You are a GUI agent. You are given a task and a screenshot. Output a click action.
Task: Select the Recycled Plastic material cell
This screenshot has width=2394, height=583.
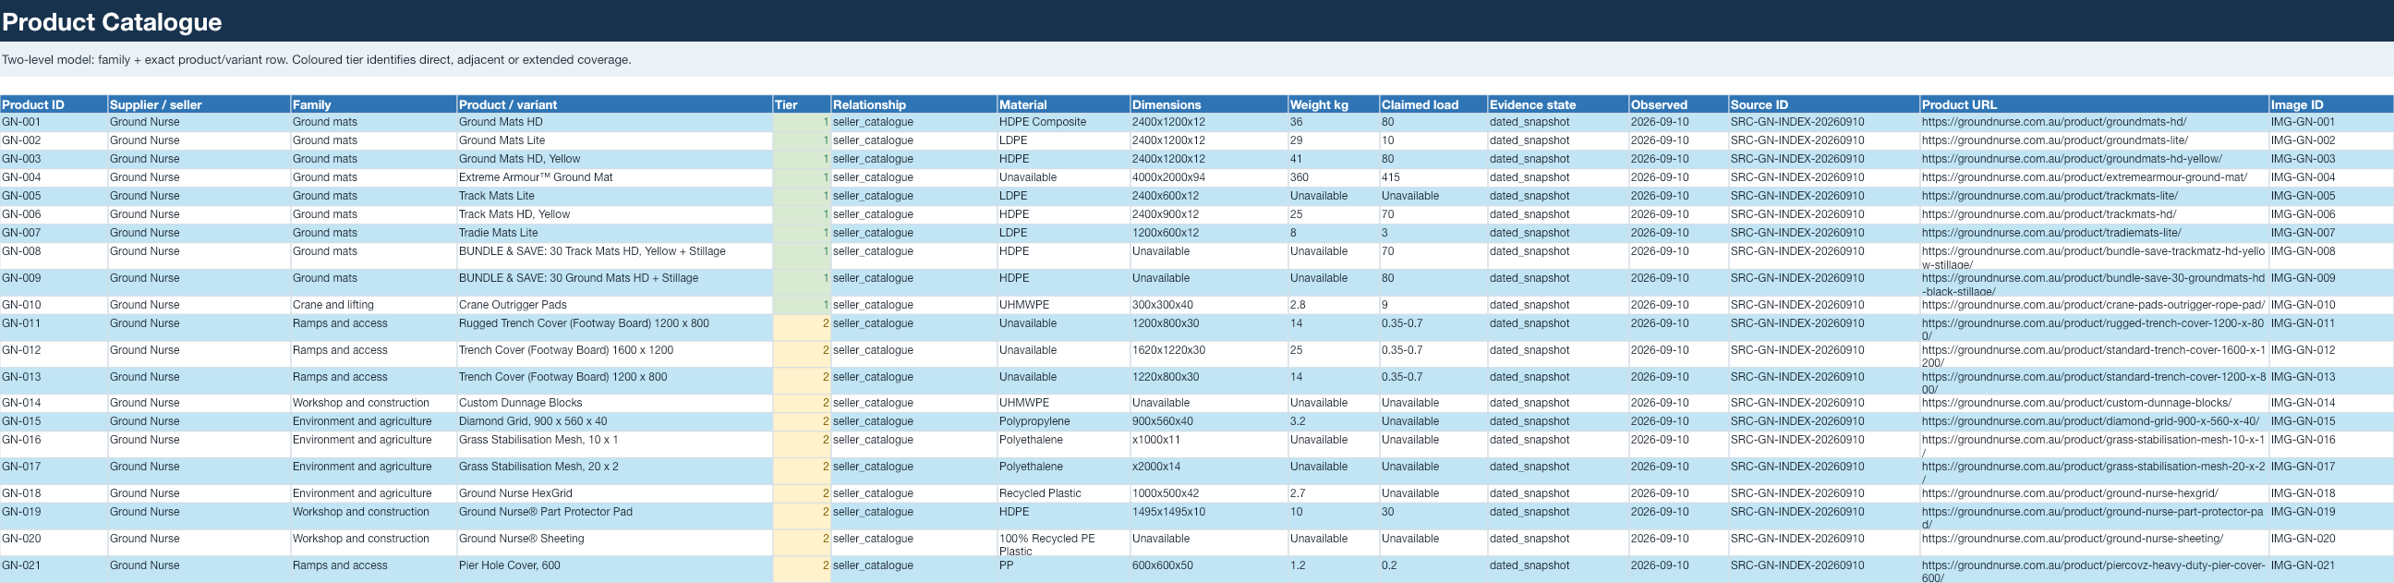[1063, 493]
